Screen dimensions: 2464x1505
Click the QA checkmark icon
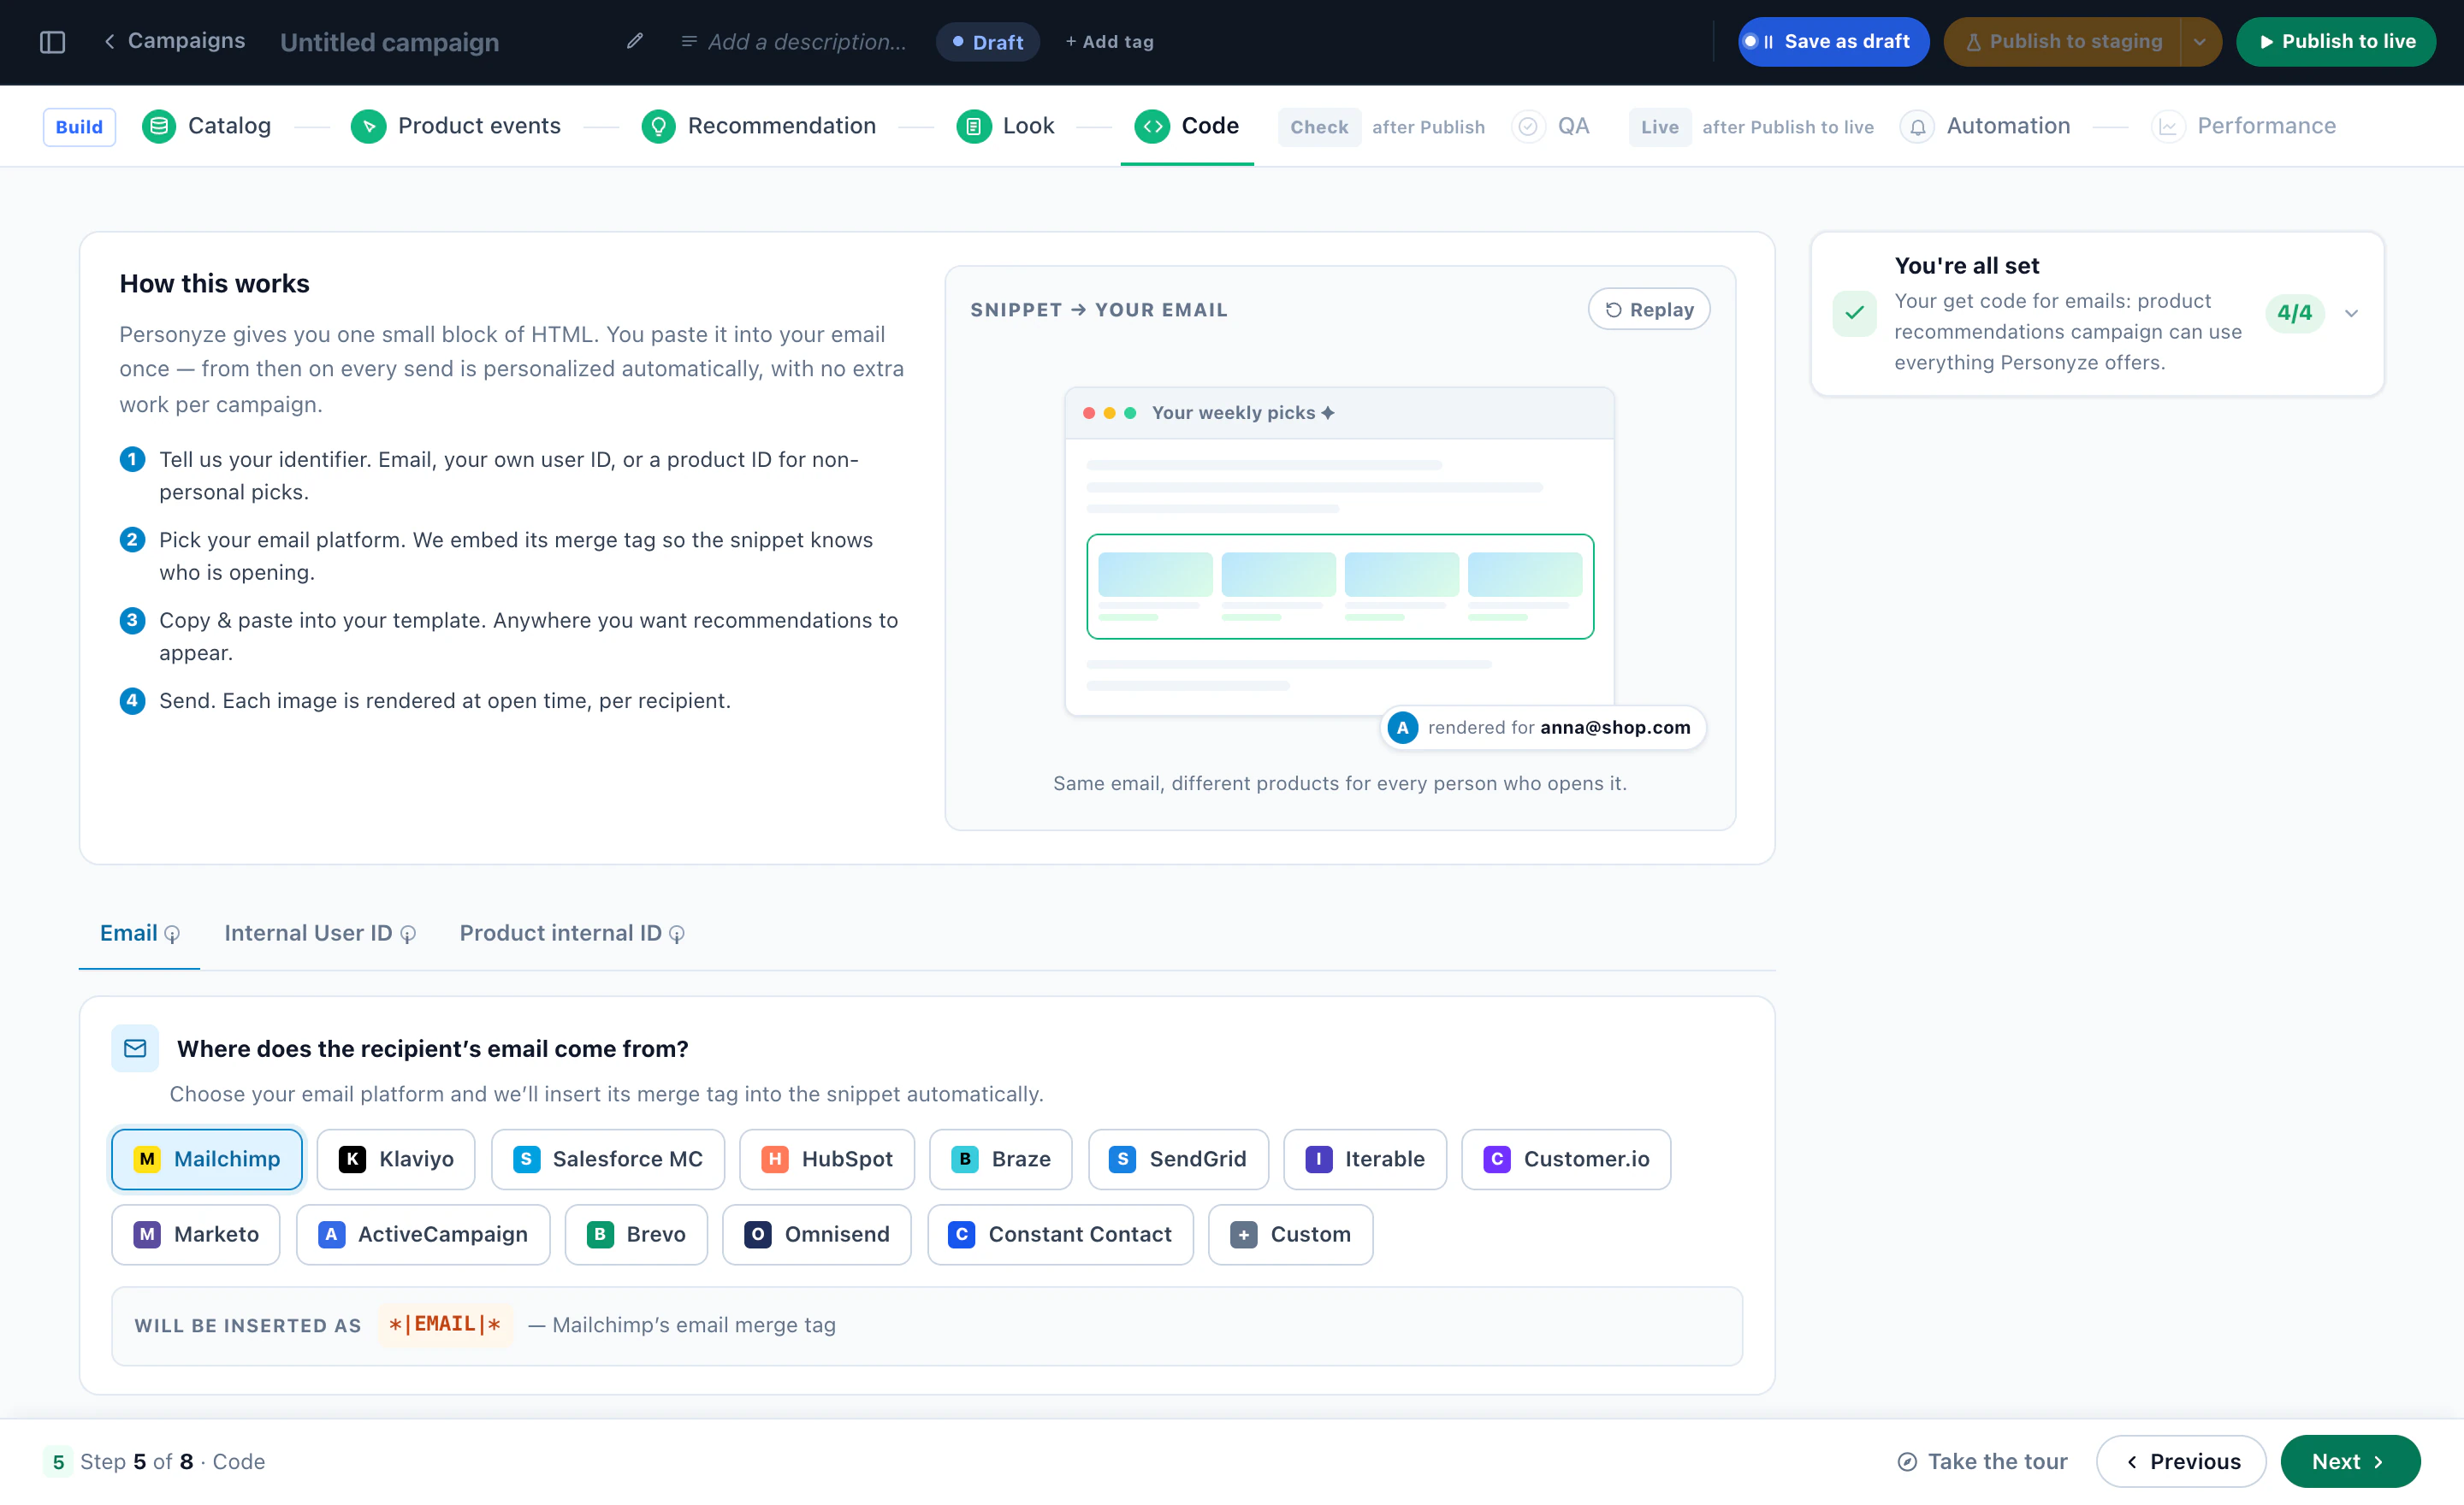(1528, 126)
